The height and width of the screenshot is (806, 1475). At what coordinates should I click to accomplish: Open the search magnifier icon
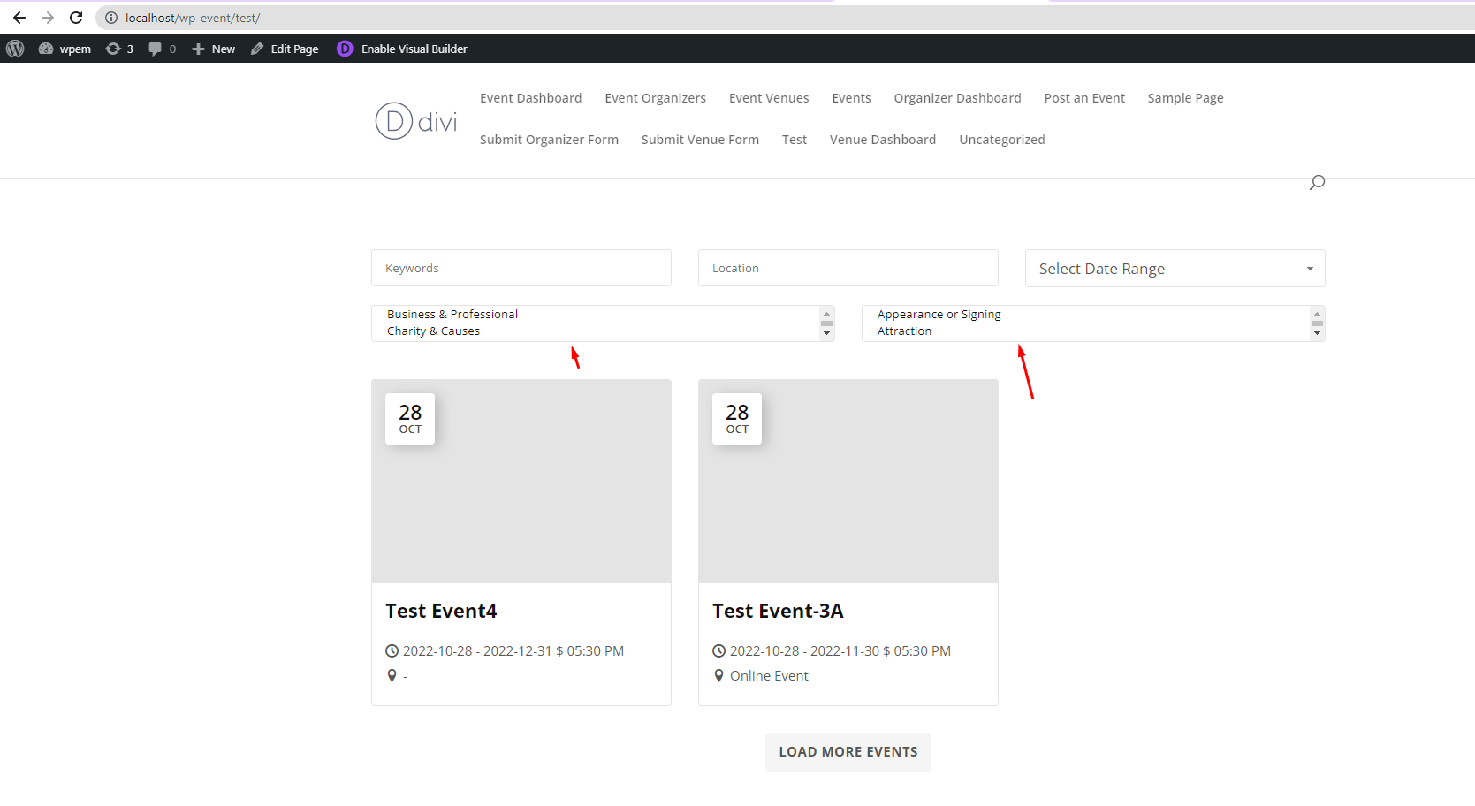click(x=1316, y=182)
